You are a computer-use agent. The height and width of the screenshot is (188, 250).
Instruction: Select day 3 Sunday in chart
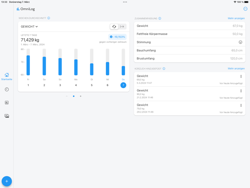click(60, 85)
